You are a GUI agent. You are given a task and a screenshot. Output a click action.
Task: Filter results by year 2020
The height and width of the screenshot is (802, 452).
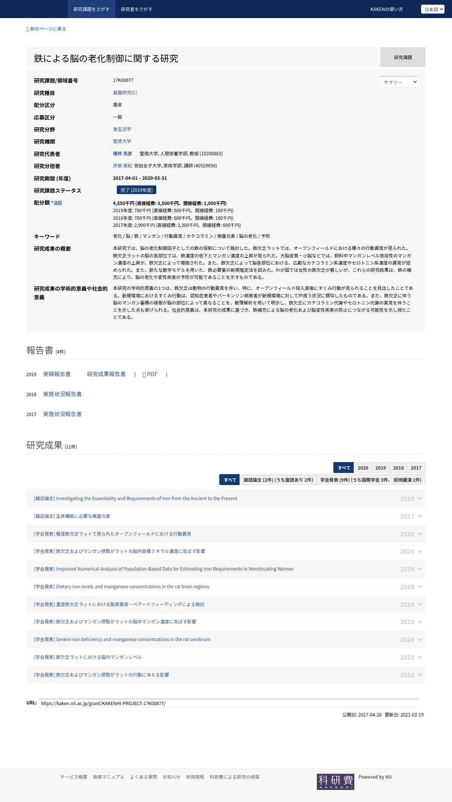click(x=363, y=468)
